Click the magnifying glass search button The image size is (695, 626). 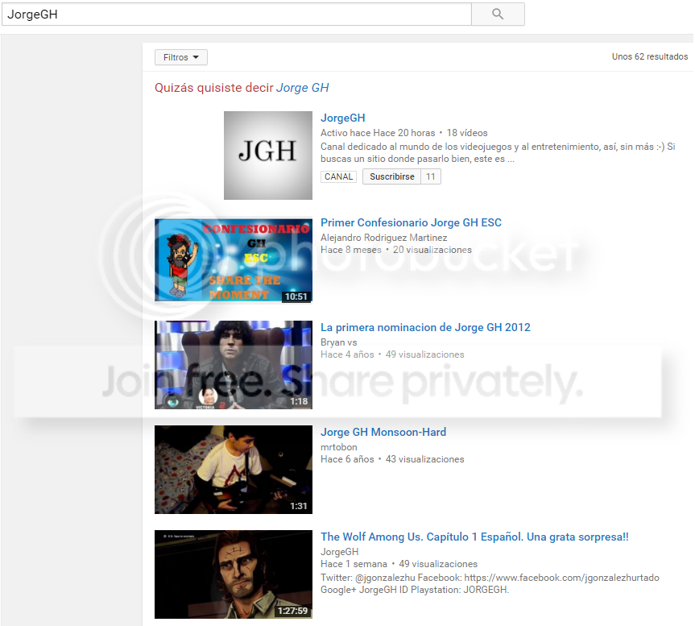[497, 14]
